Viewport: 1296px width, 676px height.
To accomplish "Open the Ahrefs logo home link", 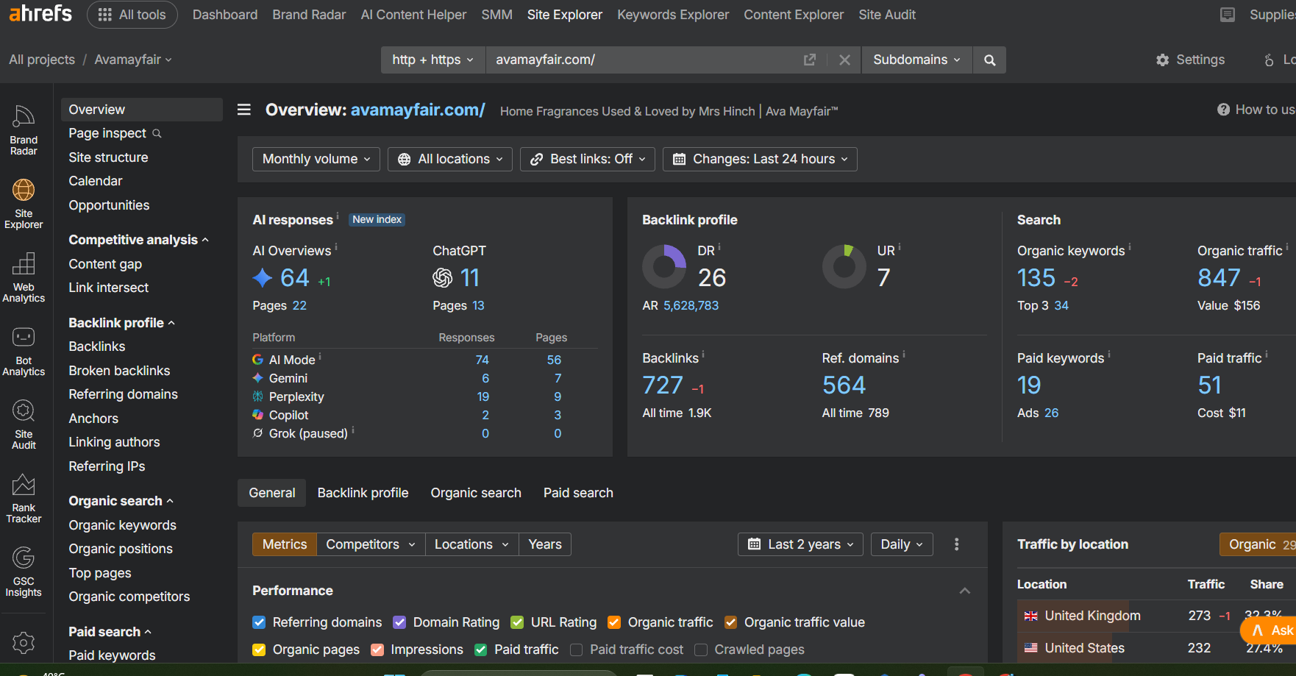I will click(x=40, y=13).
